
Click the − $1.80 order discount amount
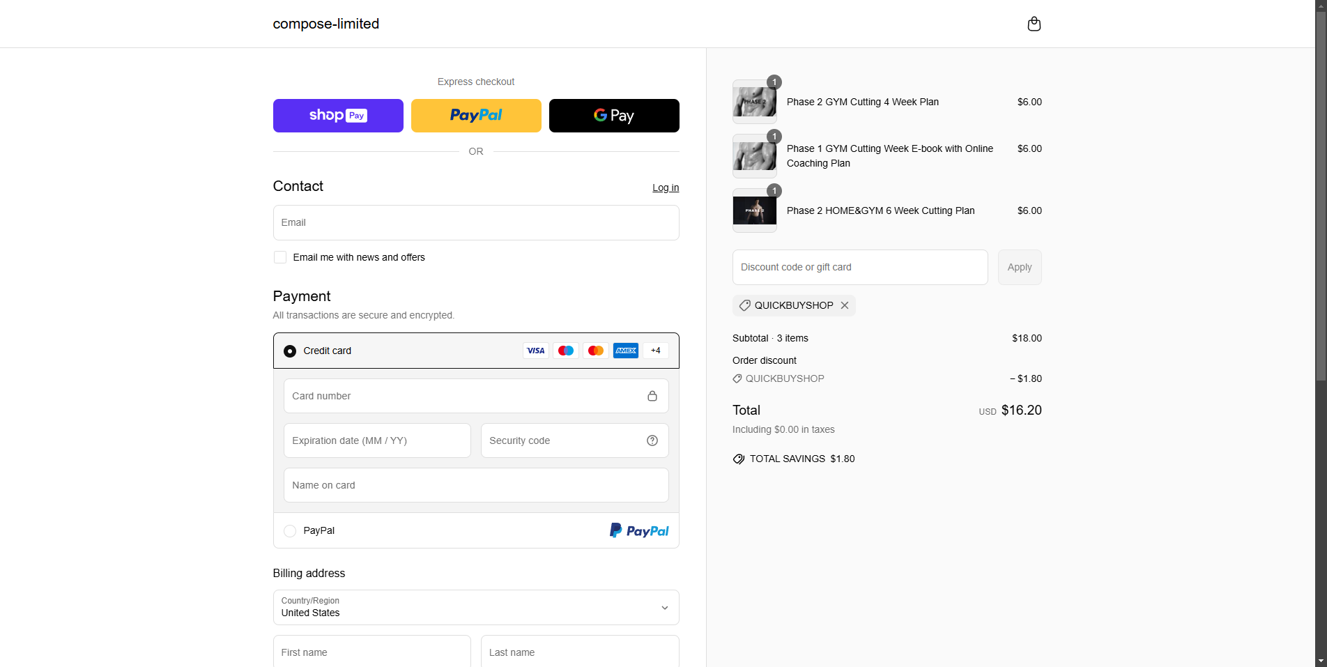point(1026,378)
